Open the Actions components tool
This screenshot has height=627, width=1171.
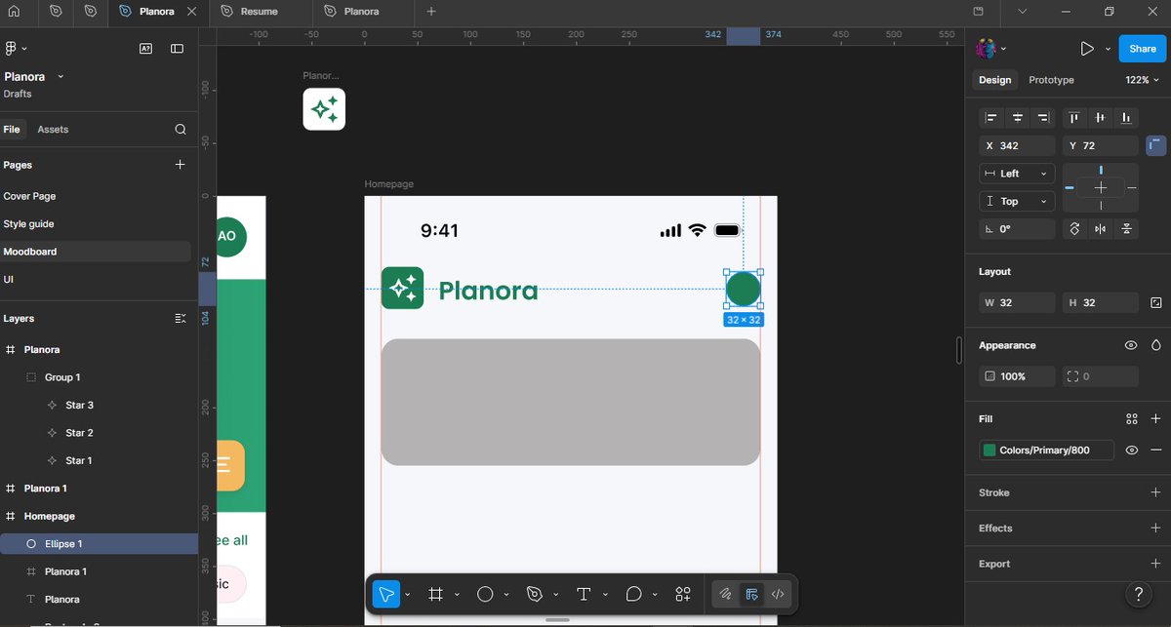click(x=683, y=594)
